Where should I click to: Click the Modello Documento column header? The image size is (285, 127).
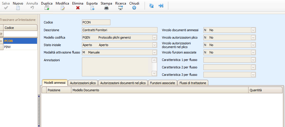click(159, 90)
